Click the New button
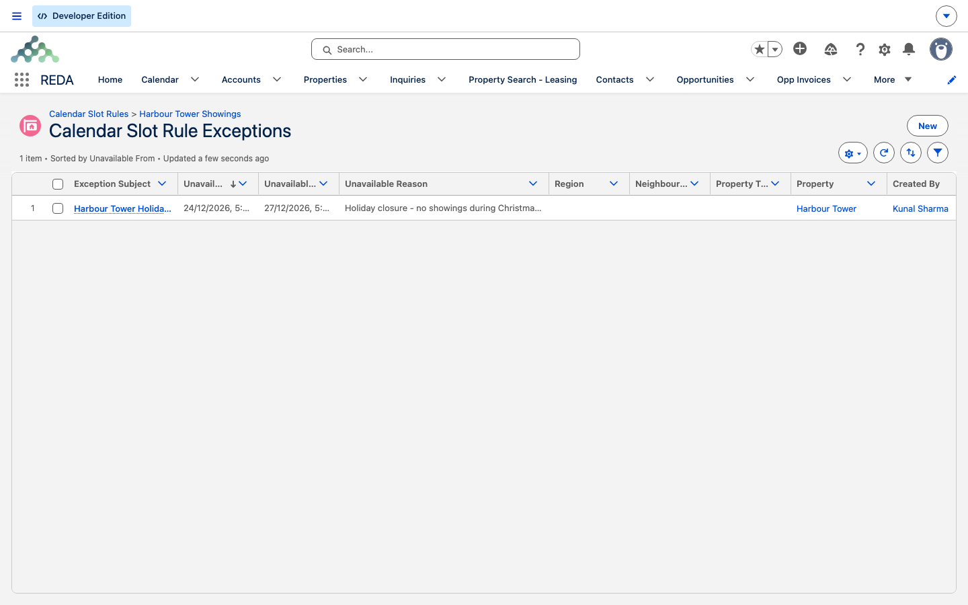 point(928,126)
